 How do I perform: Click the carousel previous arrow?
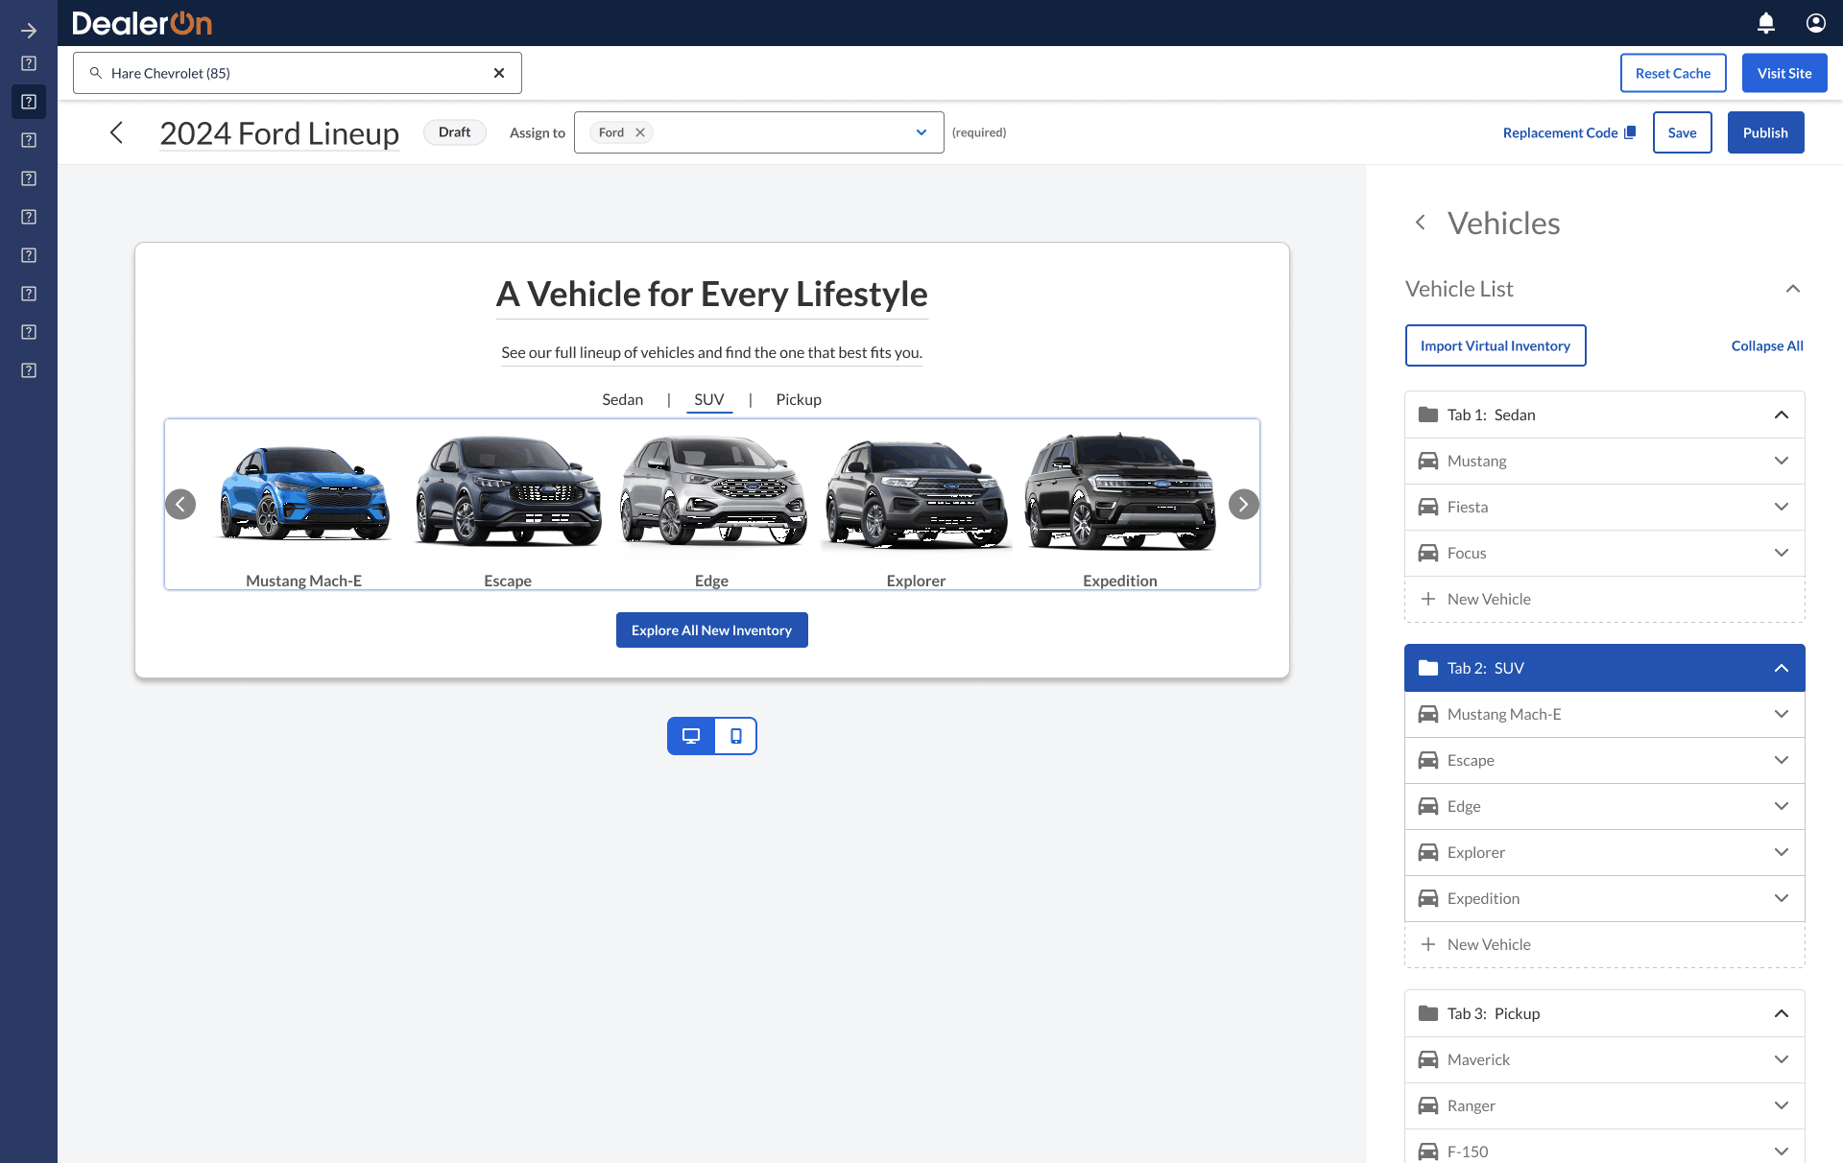coord(180,504)
